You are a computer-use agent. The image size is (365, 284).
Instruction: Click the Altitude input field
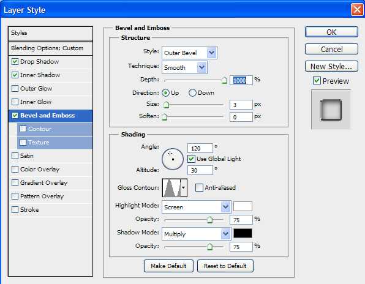click(x=200, y=171)
